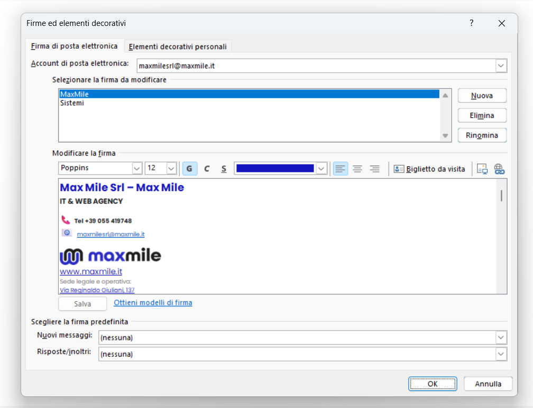Insert a hyperlink into the signature
This screenshot has height=408, width=533.
(499, 169)
